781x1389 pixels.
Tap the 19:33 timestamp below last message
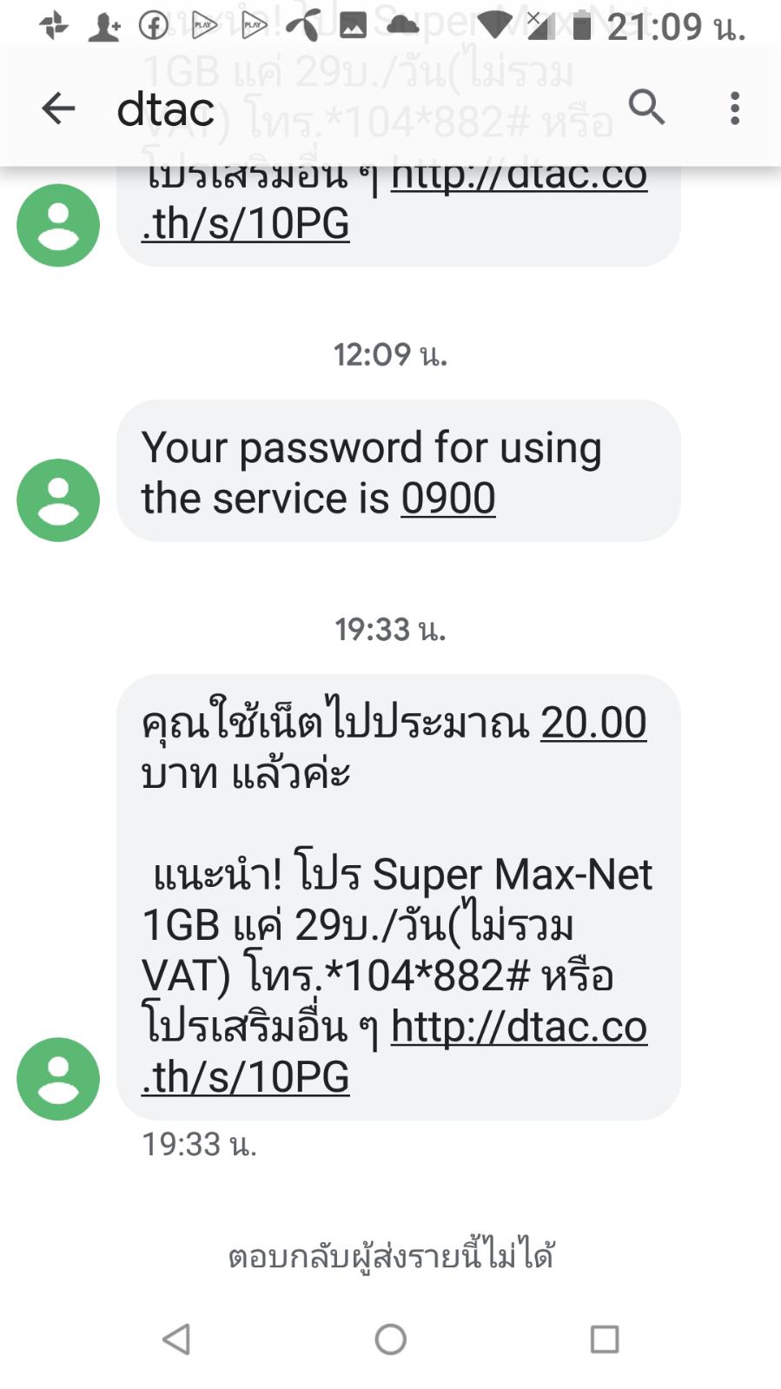199,1145
